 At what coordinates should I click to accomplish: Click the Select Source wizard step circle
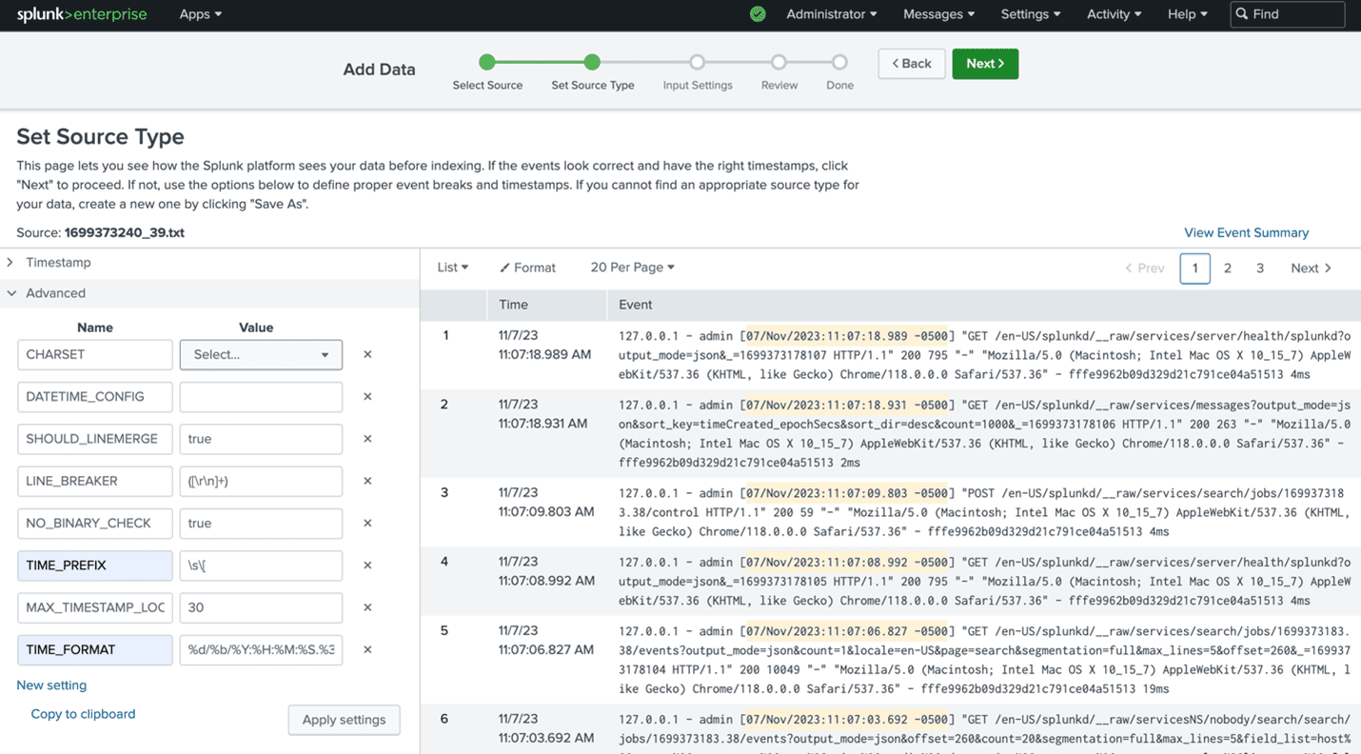[487, 62]
